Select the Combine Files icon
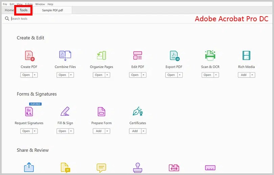 (x=65, y=56)
